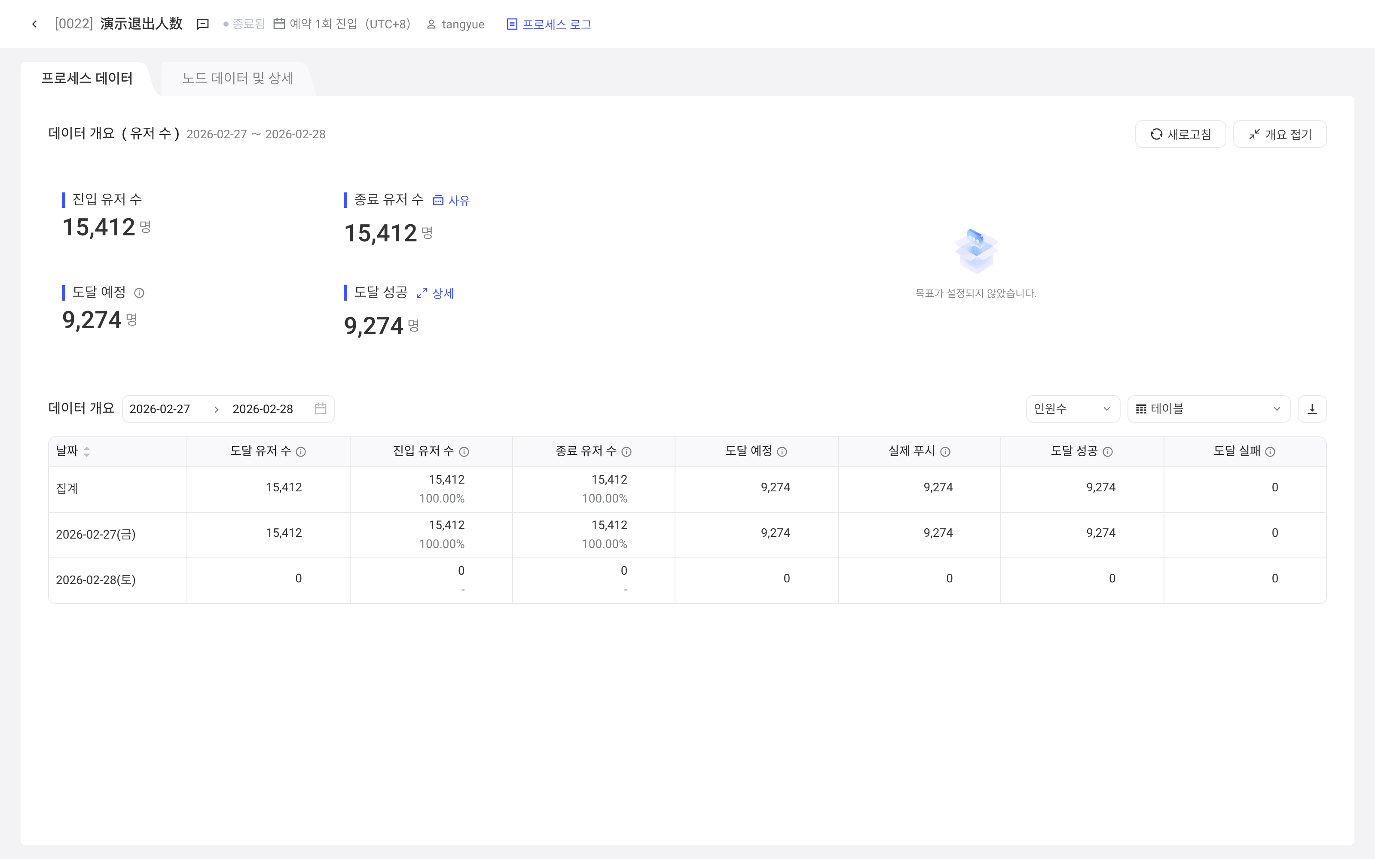Click info icon beside 도달 유저 수 header
1375x859 pixels.
click(301, 452)
